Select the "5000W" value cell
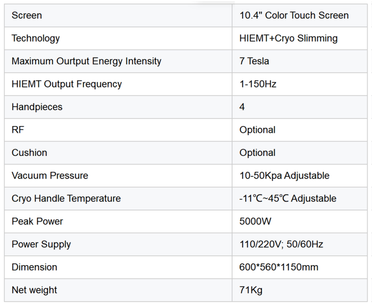This screenshot has width=372, height=306. tap(255, 221)
